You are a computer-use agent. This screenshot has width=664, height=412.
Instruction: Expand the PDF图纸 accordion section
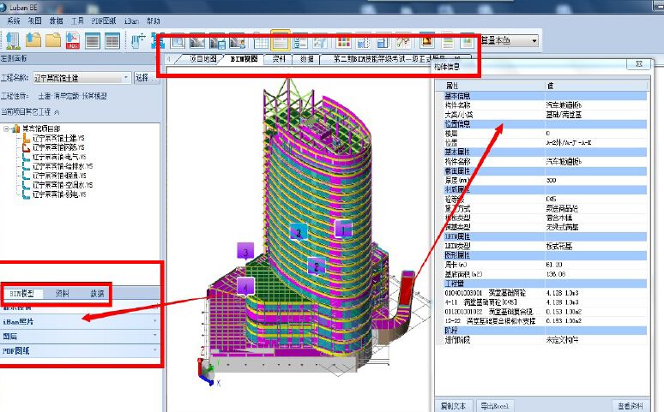[x=80, y=351]
